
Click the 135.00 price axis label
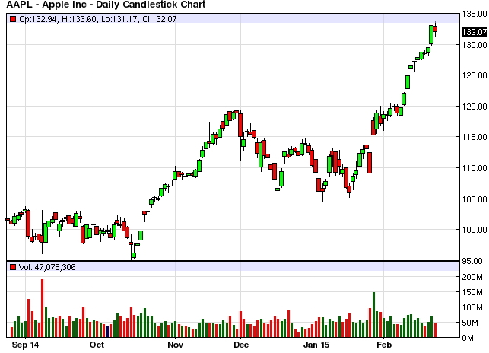pyautogui.click(x=475, y=14)
